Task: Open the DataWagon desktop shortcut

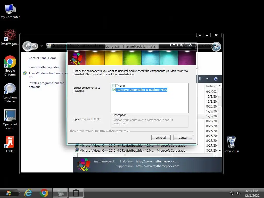Action: [10, 37]
